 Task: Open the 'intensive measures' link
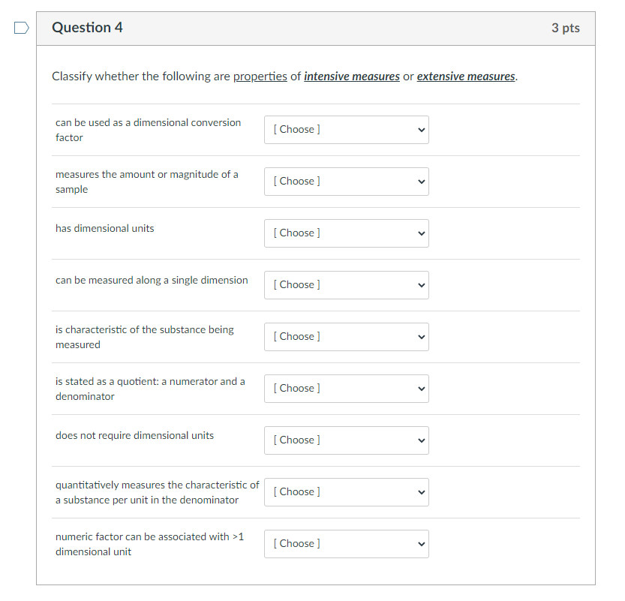[351, 76]
